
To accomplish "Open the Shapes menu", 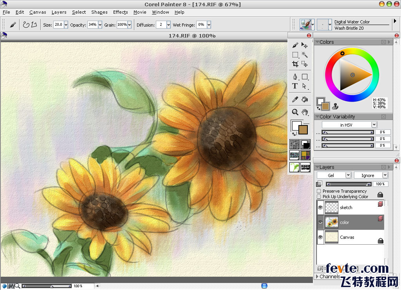I will pos(99,12).
